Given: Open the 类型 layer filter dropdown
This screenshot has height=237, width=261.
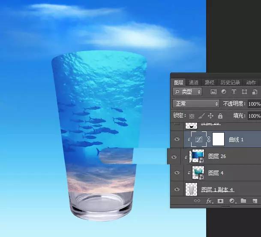Looking at the screenshot, I should 187,92.
